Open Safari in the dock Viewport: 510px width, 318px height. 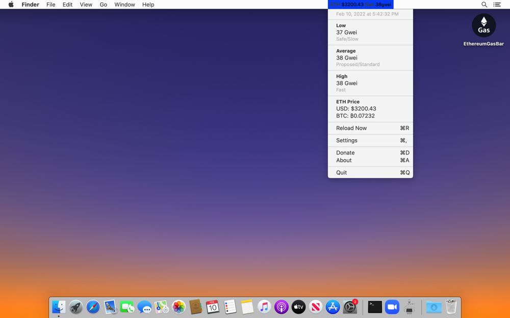[93, 307]
